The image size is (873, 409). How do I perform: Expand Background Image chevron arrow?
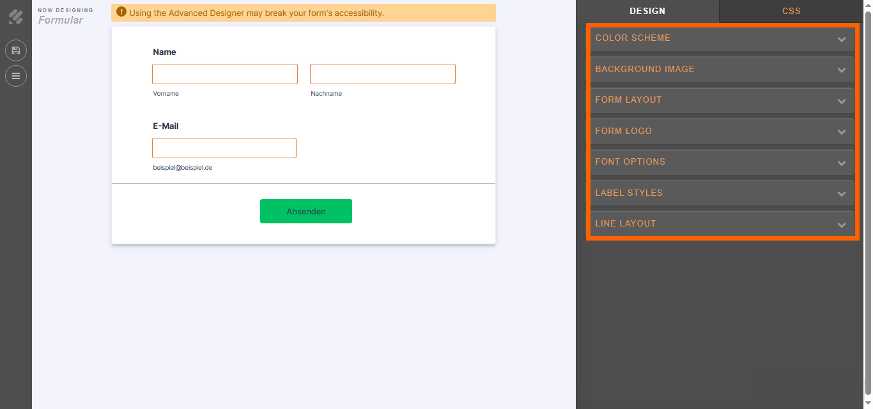point(842,70)
